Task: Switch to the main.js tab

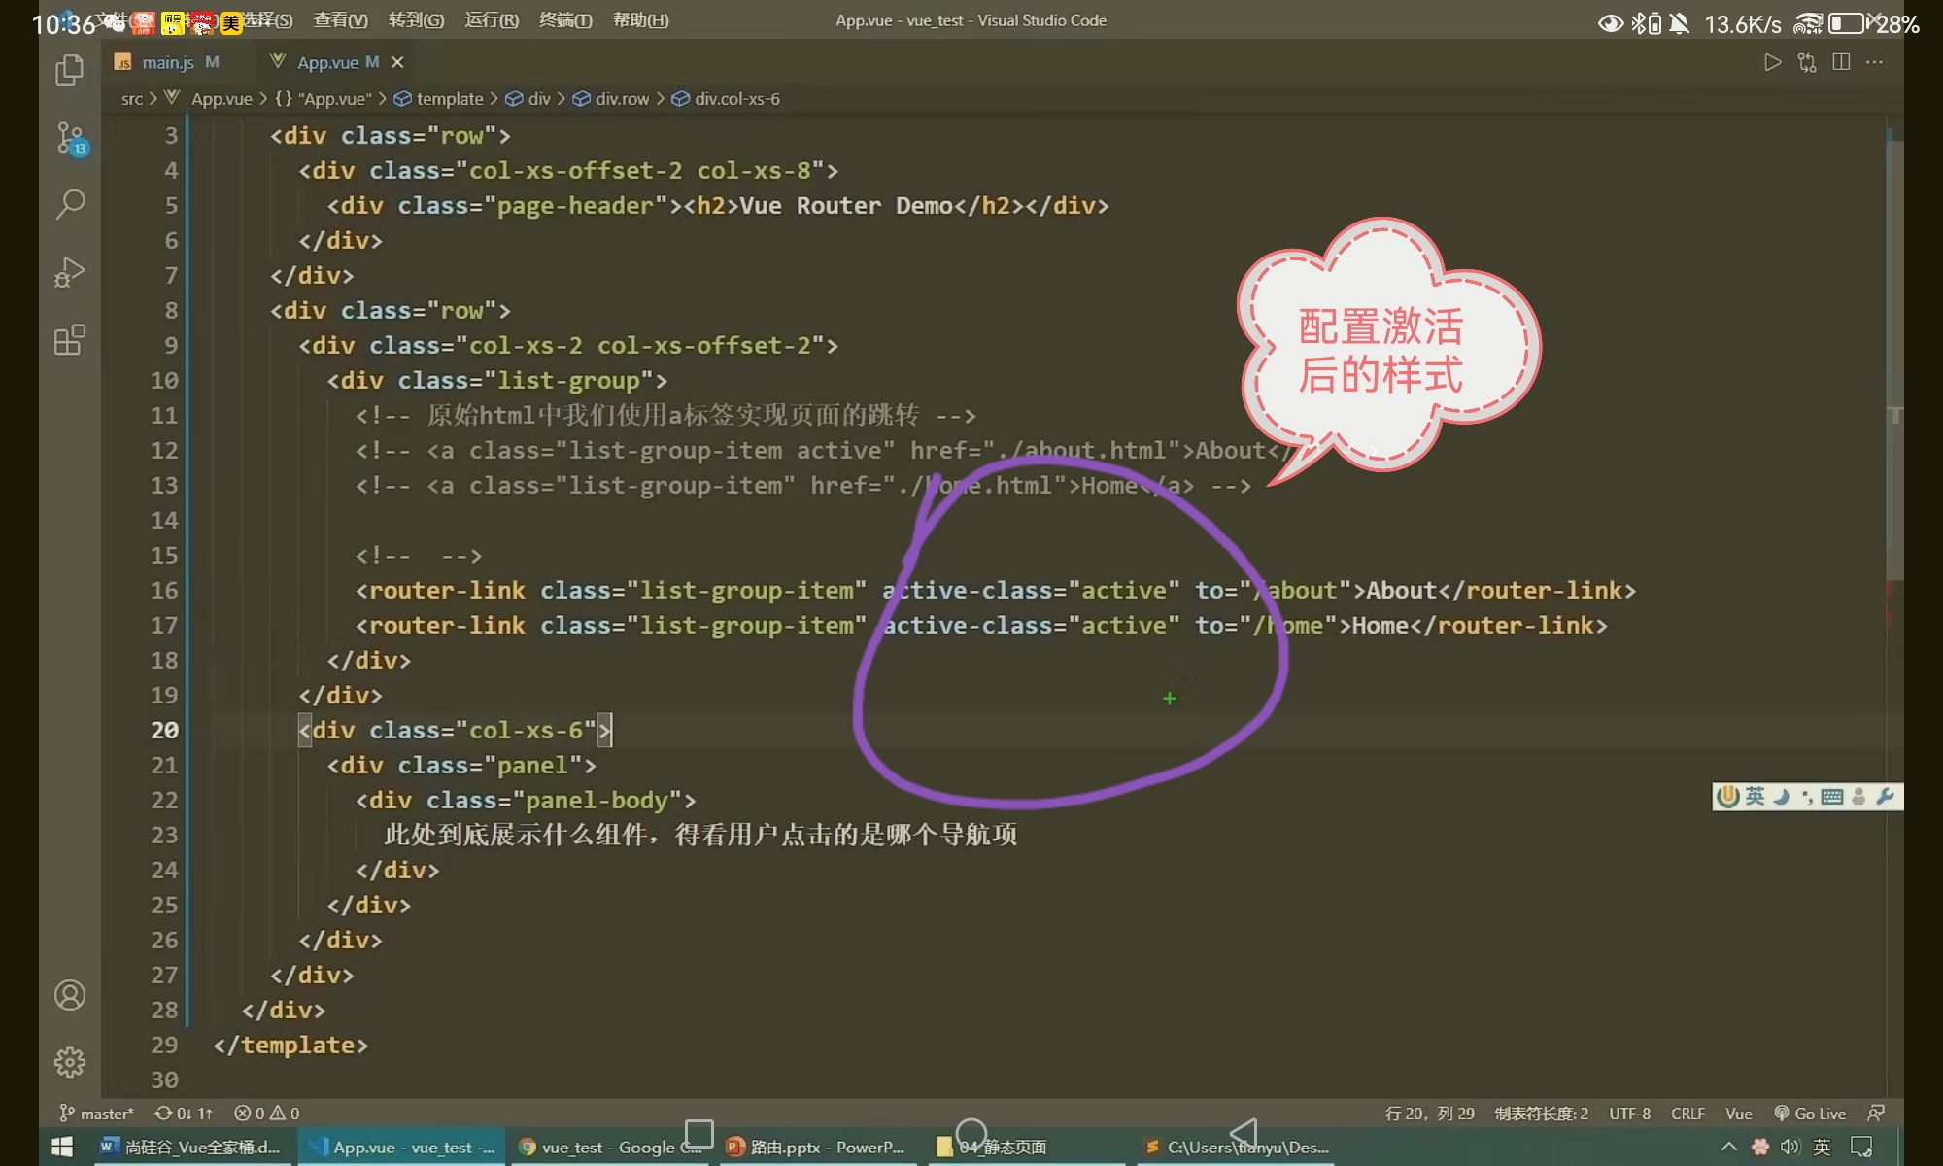Action: point(167,62)
